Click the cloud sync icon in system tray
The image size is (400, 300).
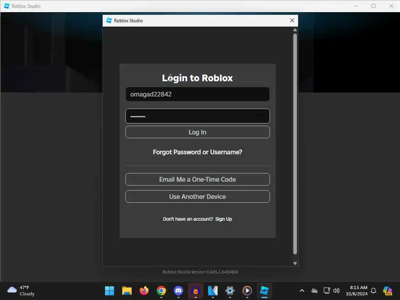click(314, 291)
